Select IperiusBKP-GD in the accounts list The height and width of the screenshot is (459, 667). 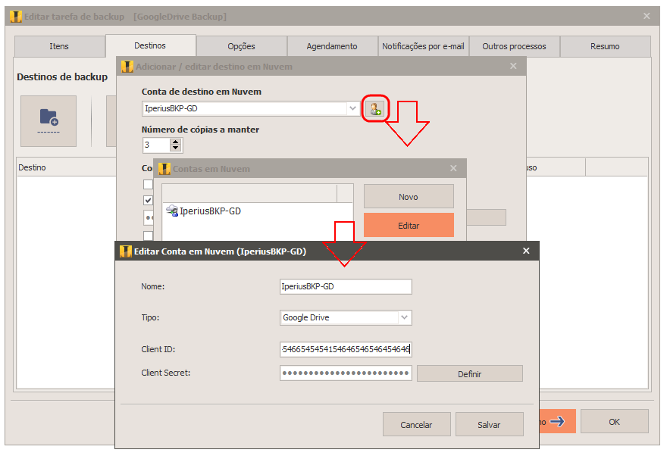[x=210, y=211]
